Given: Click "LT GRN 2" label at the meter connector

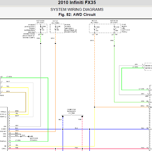Looking at the screenshot, I should [138, 67].
